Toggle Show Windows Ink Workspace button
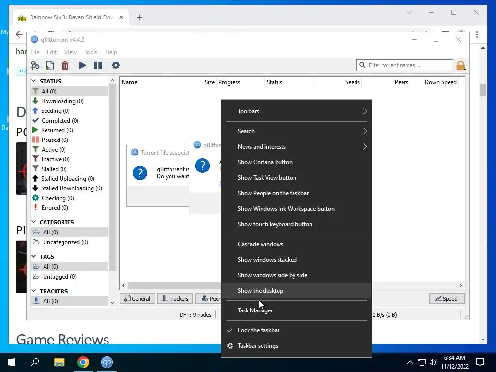 click(296, 208)
